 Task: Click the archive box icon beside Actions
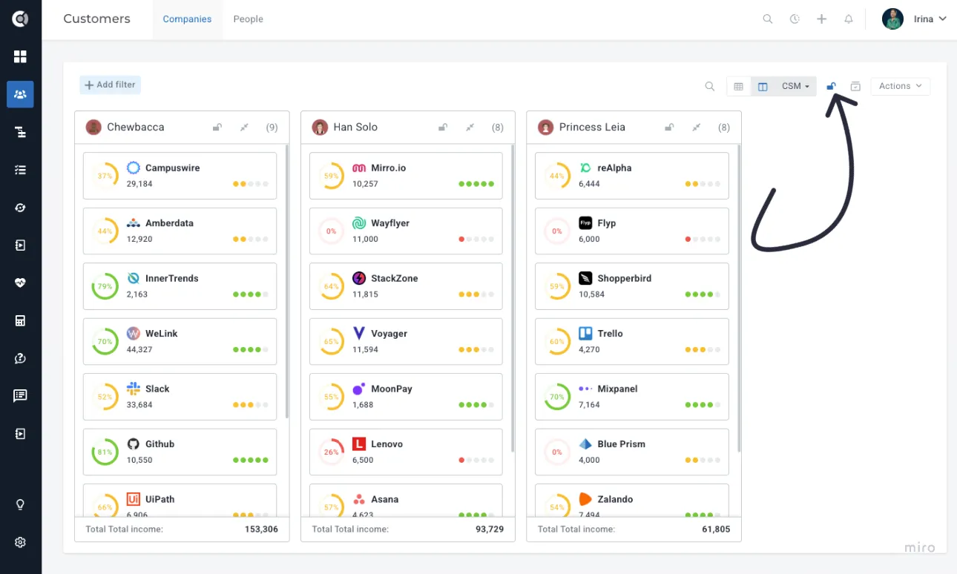pyautogui.click(x=855, y=86)
